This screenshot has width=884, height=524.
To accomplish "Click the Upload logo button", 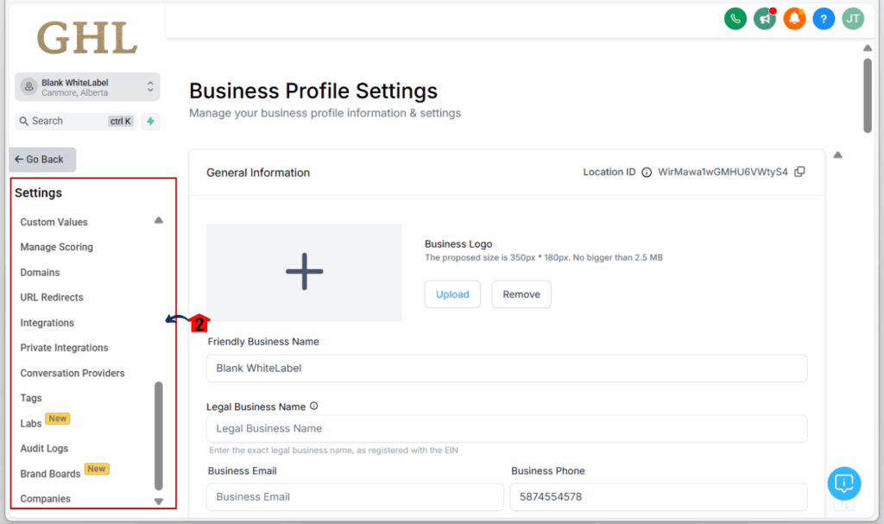I will 452,294.
